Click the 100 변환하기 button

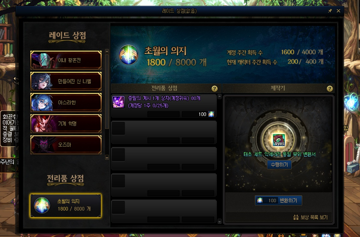278,201
